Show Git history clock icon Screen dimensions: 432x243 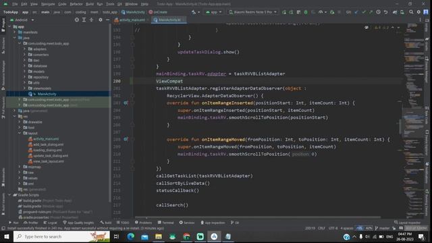[x=378, y=12]
